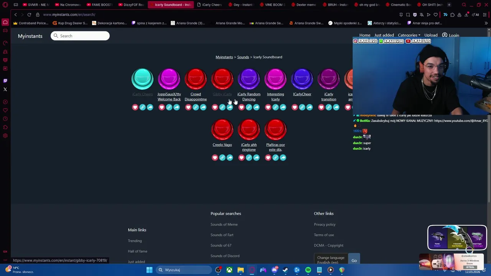Copy link icon under Plañiras por este día

pos(275,158)
